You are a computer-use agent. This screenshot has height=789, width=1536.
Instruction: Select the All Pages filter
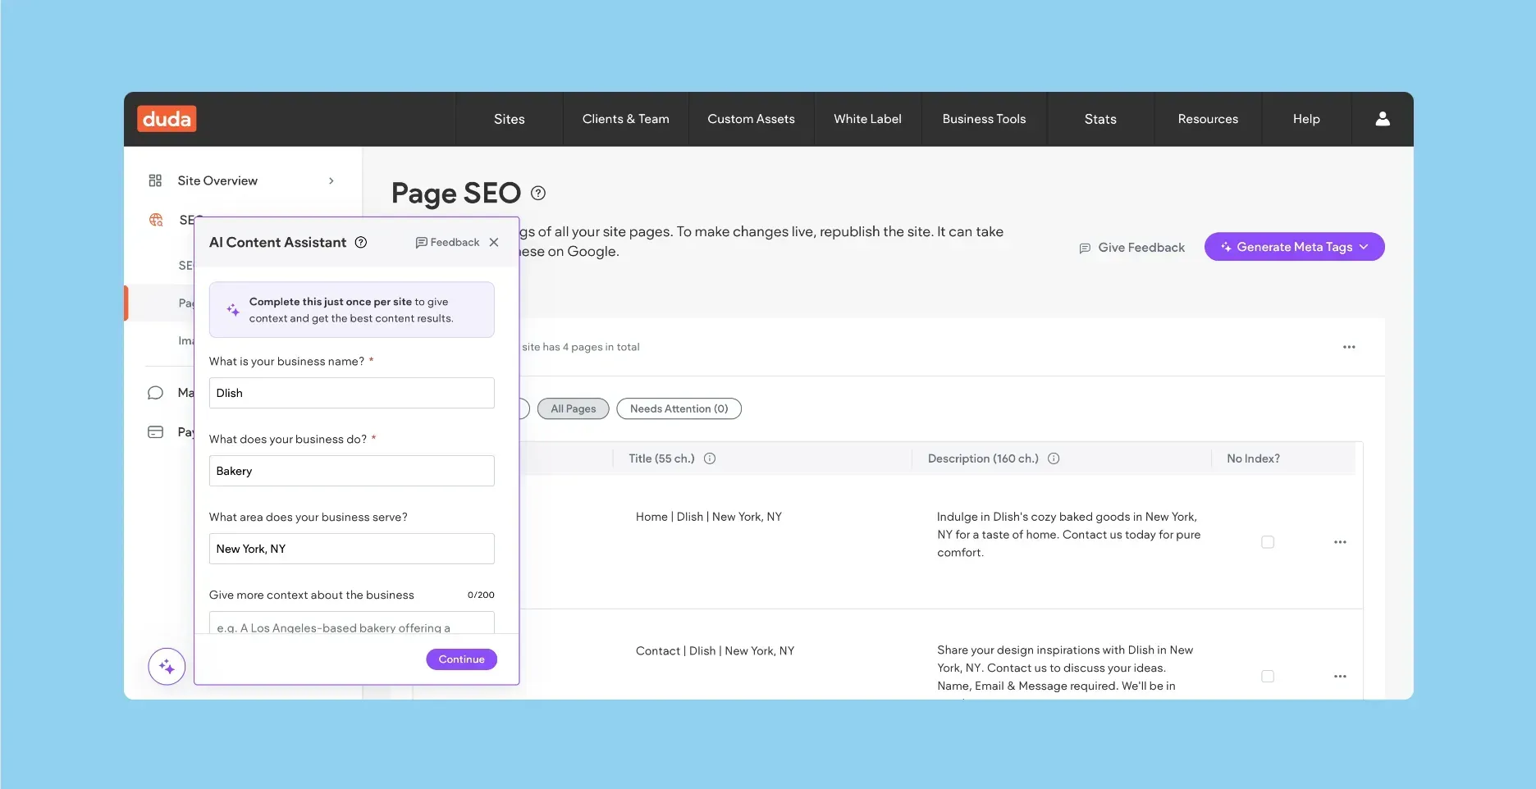[x=574, y=408]
